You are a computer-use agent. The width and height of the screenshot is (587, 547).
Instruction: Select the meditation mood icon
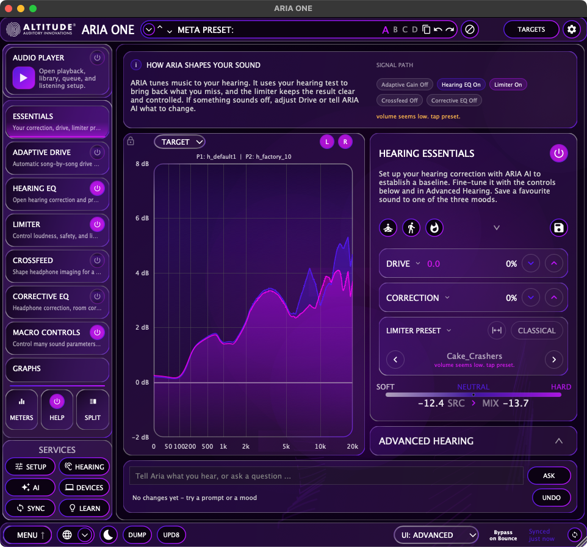(x=388, y=228)
